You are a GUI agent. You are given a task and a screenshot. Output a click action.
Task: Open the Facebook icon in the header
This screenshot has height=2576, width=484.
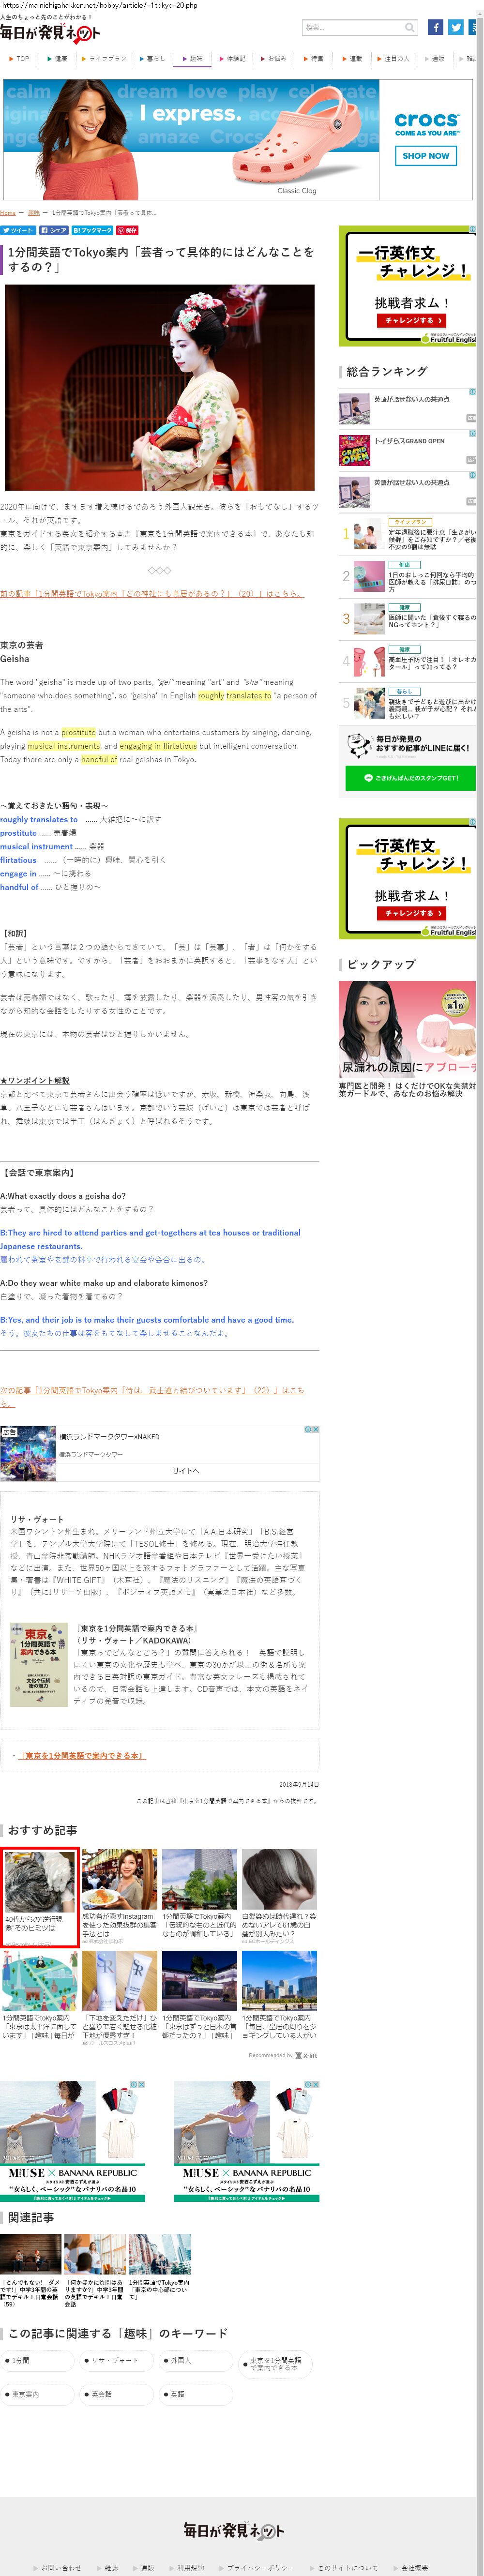click(436, 27)
